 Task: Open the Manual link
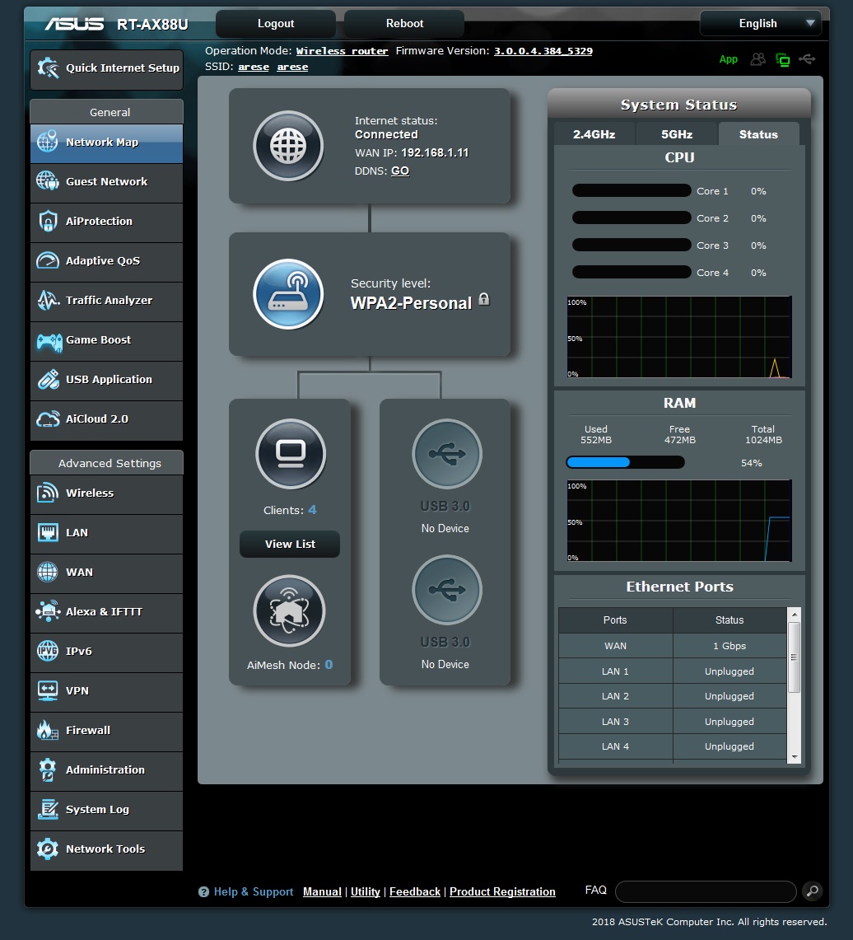pos(322,892)
